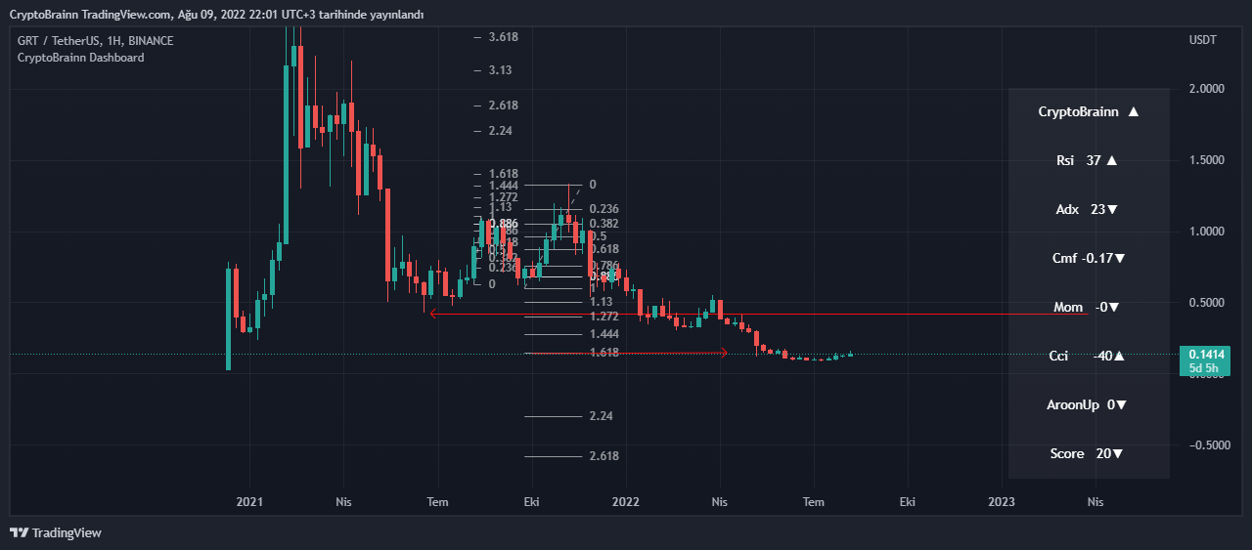1252x550 pixels.
Task: Click the TradingView logo in the footer
Action: [x=56, y=532]
